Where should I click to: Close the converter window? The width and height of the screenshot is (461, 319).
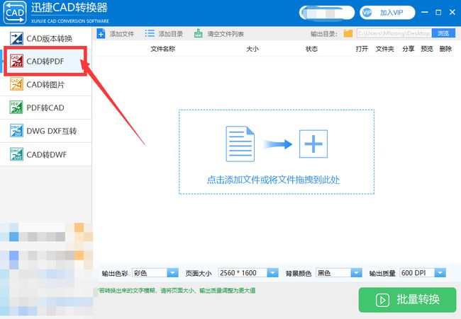452,12
